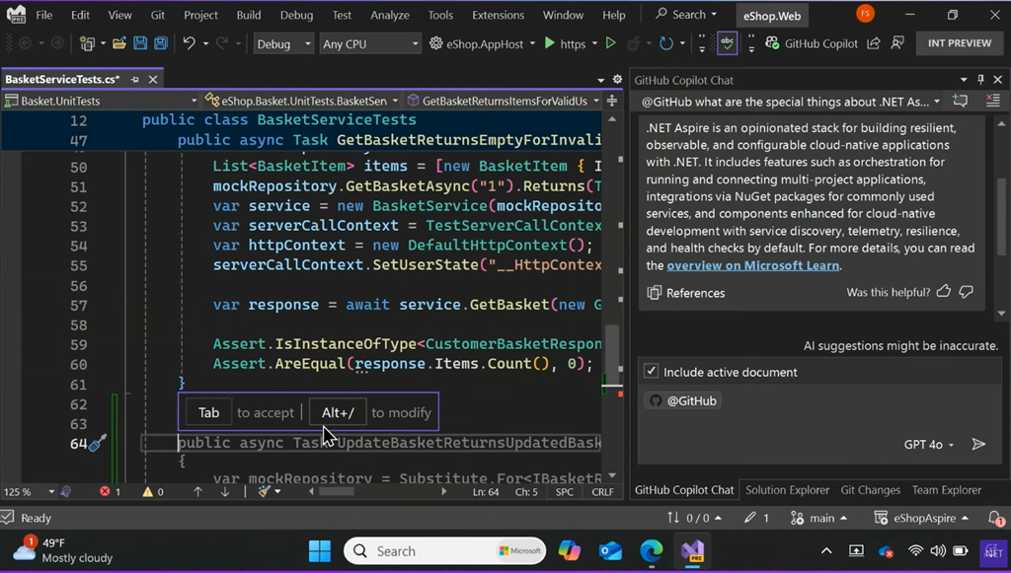The image size is (1011, 573).
Task: Switch to the Solution Explorer tab
Action: pyautogui.click(x=787, y=490)
